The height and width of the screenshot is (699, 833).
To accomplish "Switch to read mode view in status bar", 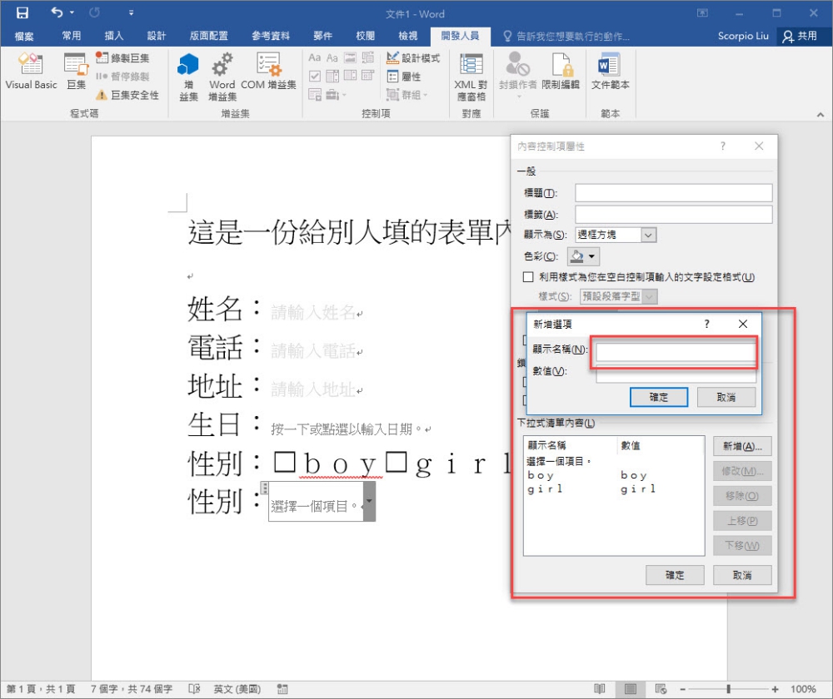I will click(599, 689).
